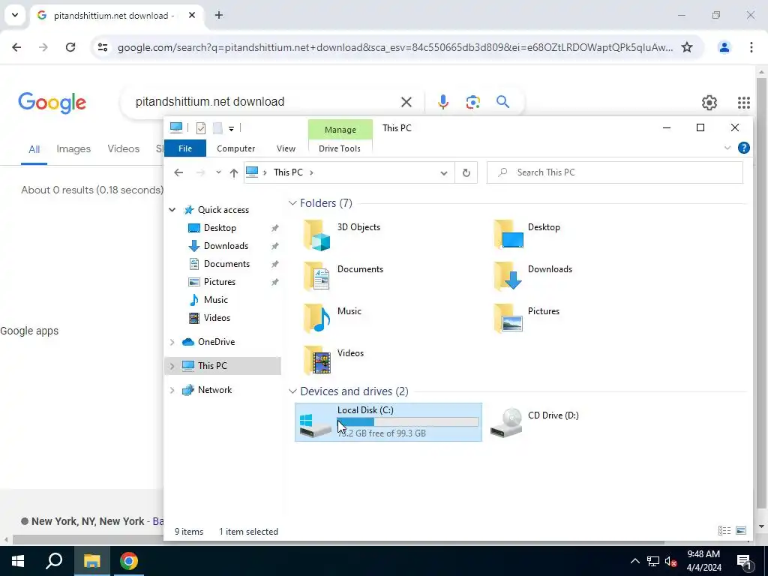Collapse the Folders (7) group

(x=292, y=202)
